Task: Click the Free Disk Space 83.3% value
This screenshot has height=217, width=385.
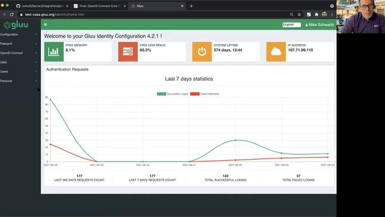Action: (146, 50)
